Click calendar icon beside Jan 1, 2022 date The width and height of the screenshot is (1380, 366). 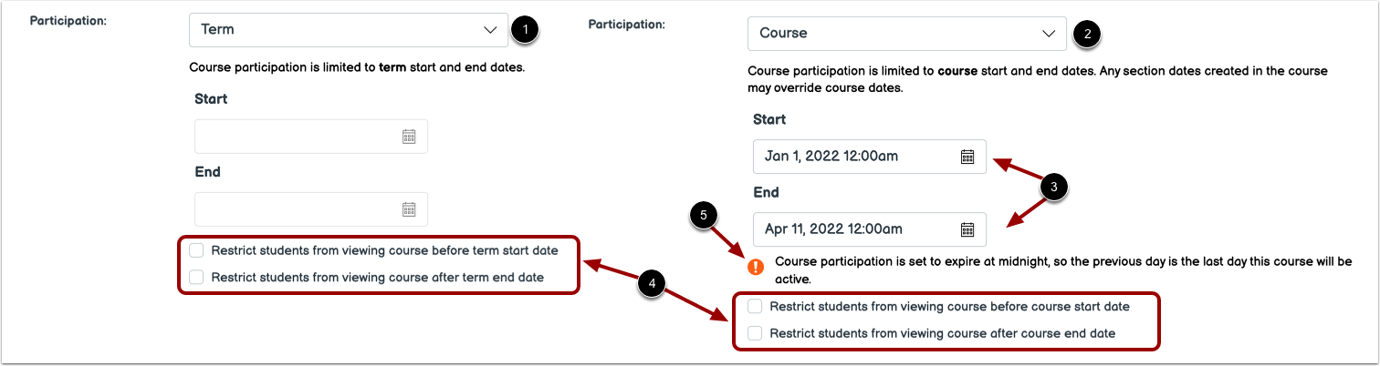tap(967, 156)
